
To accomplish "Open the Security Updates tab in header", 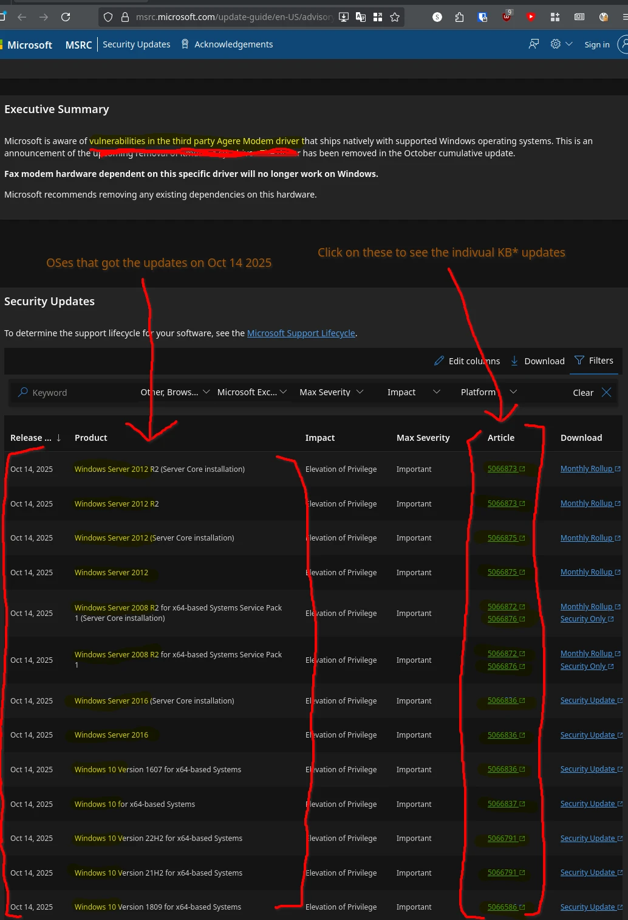I will point(136,44).
